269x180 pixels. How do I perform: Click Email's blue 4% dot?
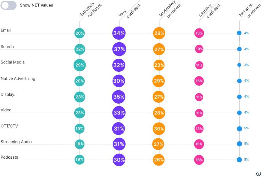239,33
